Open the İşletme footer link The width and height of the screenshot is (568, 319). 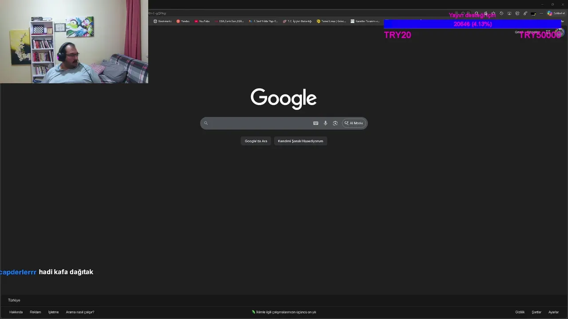click(x=53, y=312)
